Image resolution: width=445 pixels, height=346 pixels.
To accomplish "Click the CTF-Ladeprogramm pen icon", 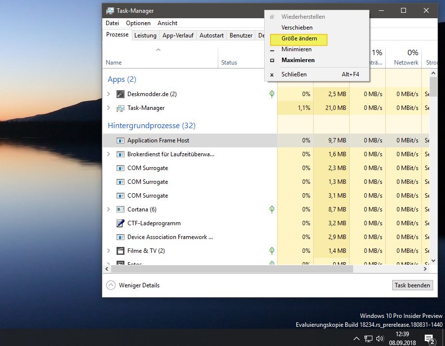I will (x=121, y=223).
